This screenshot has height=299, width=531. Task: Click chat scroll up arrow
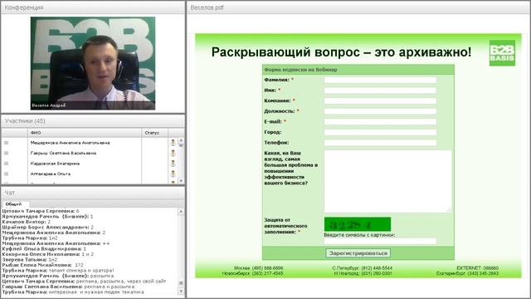tap(181, 211)
